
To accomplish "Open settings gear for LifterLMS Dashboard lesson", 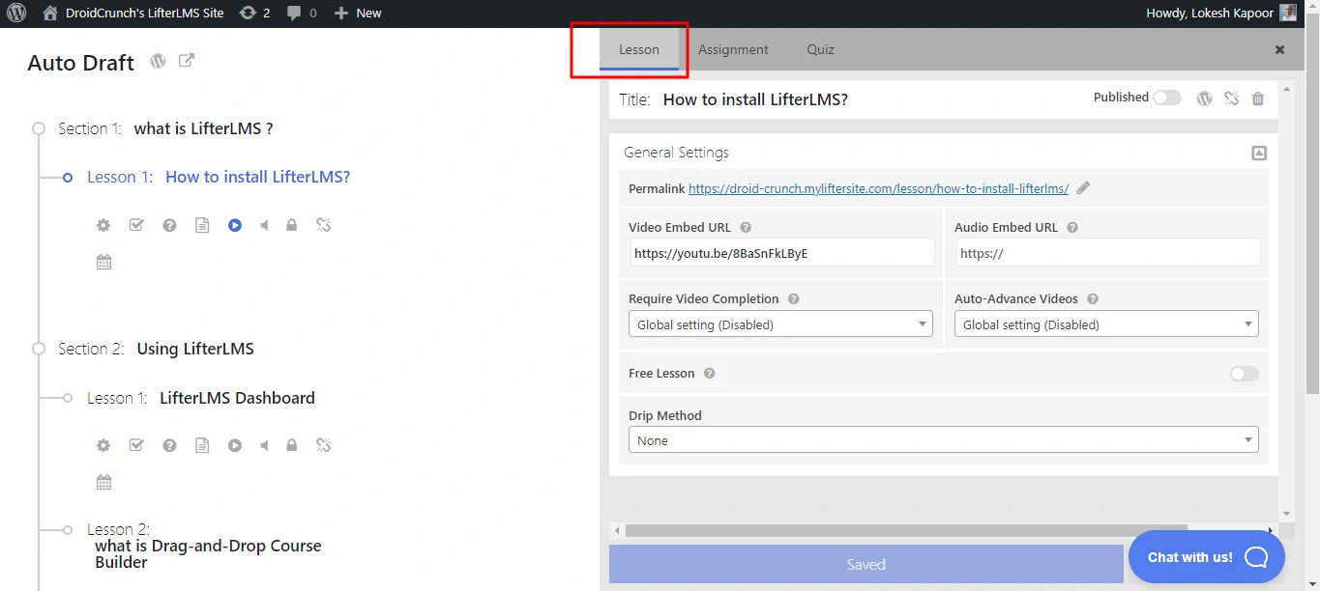I will pyautogui.click(x=103, y=445).
